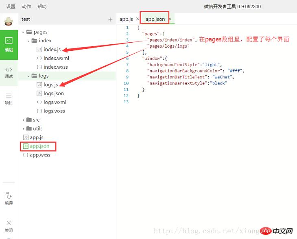The height and width of the screenshot is (239, 297).
Task: Collapse the logs folder
Action: click(28, 76)
